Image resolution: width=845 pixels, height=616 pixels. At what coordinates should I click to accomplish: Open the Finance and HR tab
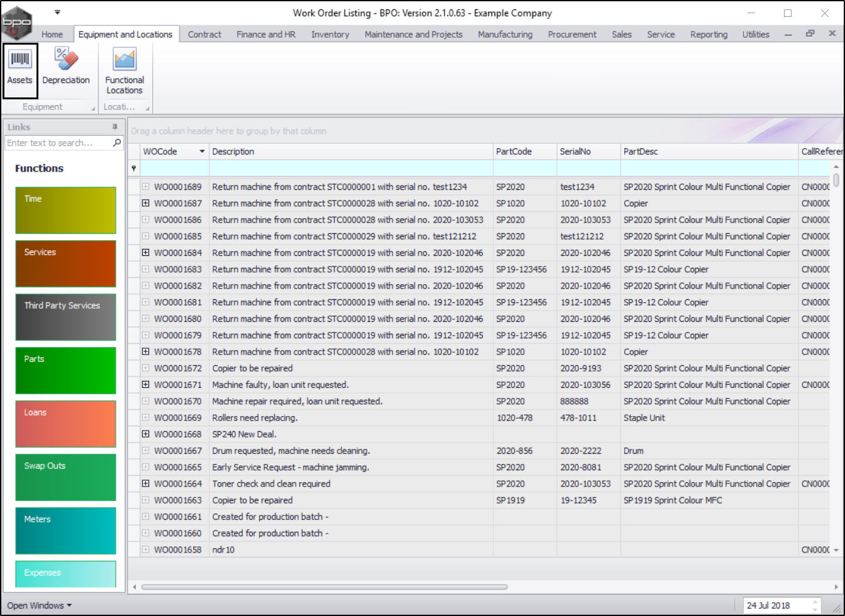tap(266, 35)
